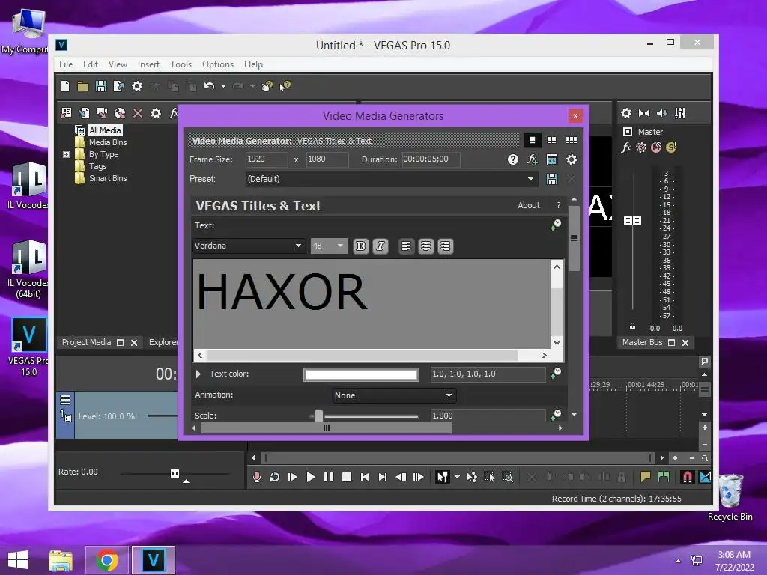Image resolution: width=767 pixels, height=575 pixels.
Task: Open the Tools menu
Action: 181,64
